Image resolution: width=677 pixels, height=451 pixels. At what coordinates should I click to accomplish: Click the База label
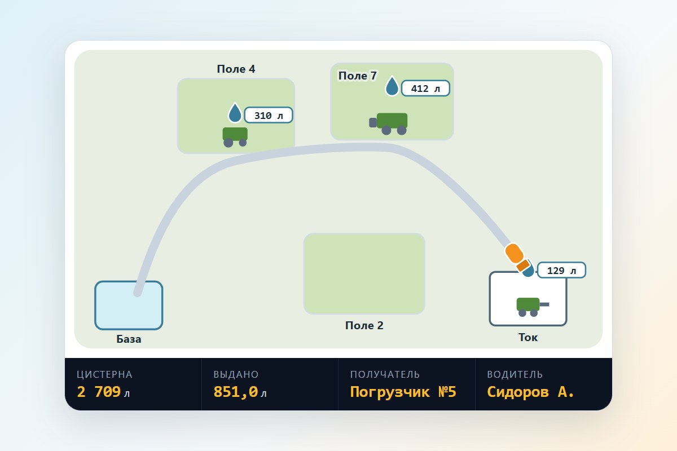129,339
